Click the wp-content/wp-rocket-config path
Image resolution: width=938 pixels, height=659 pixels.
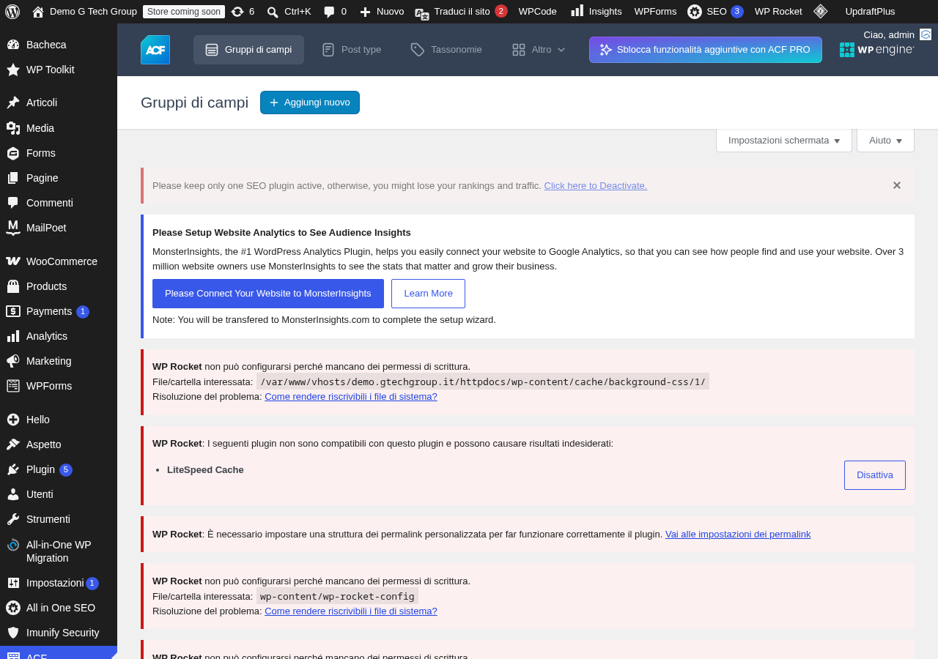(337, 596)
